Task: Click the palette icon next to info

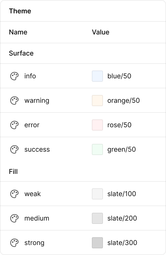Action: 14,76
